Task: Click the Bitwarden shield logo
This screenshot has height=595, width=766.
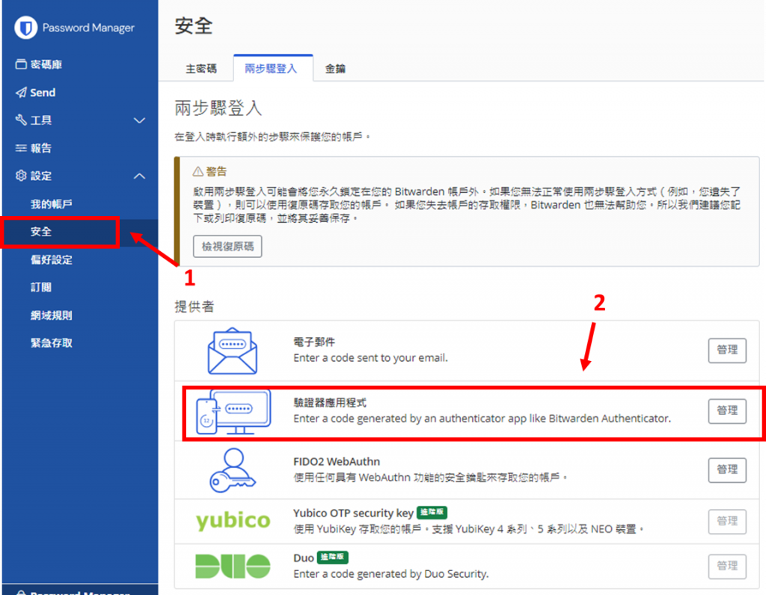Action: pos(26,28)
